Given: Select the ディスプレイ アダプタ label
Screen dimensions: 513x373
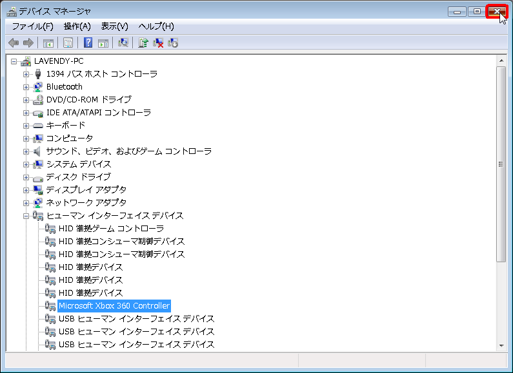Looking at the screenshot, I should tap(86, 190).
